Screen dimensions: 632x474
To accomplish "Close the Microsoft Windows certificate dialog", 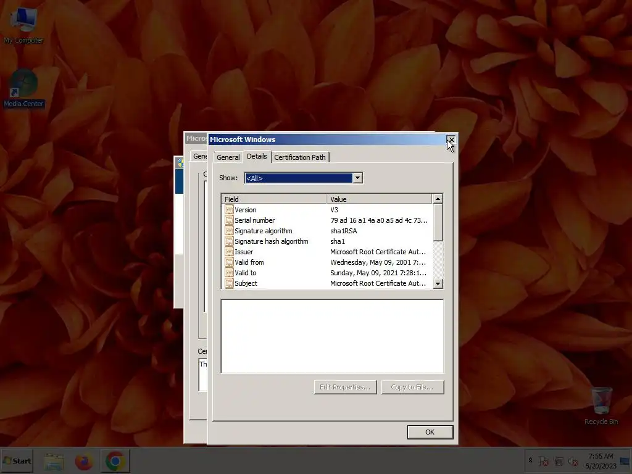I will tap(451, 140).
